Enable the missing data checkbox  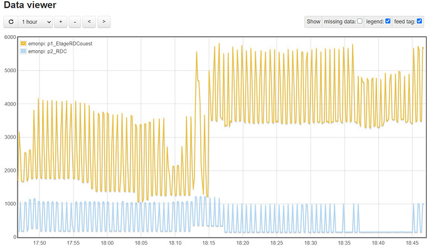pyautogui.click(x=360, y=21)
